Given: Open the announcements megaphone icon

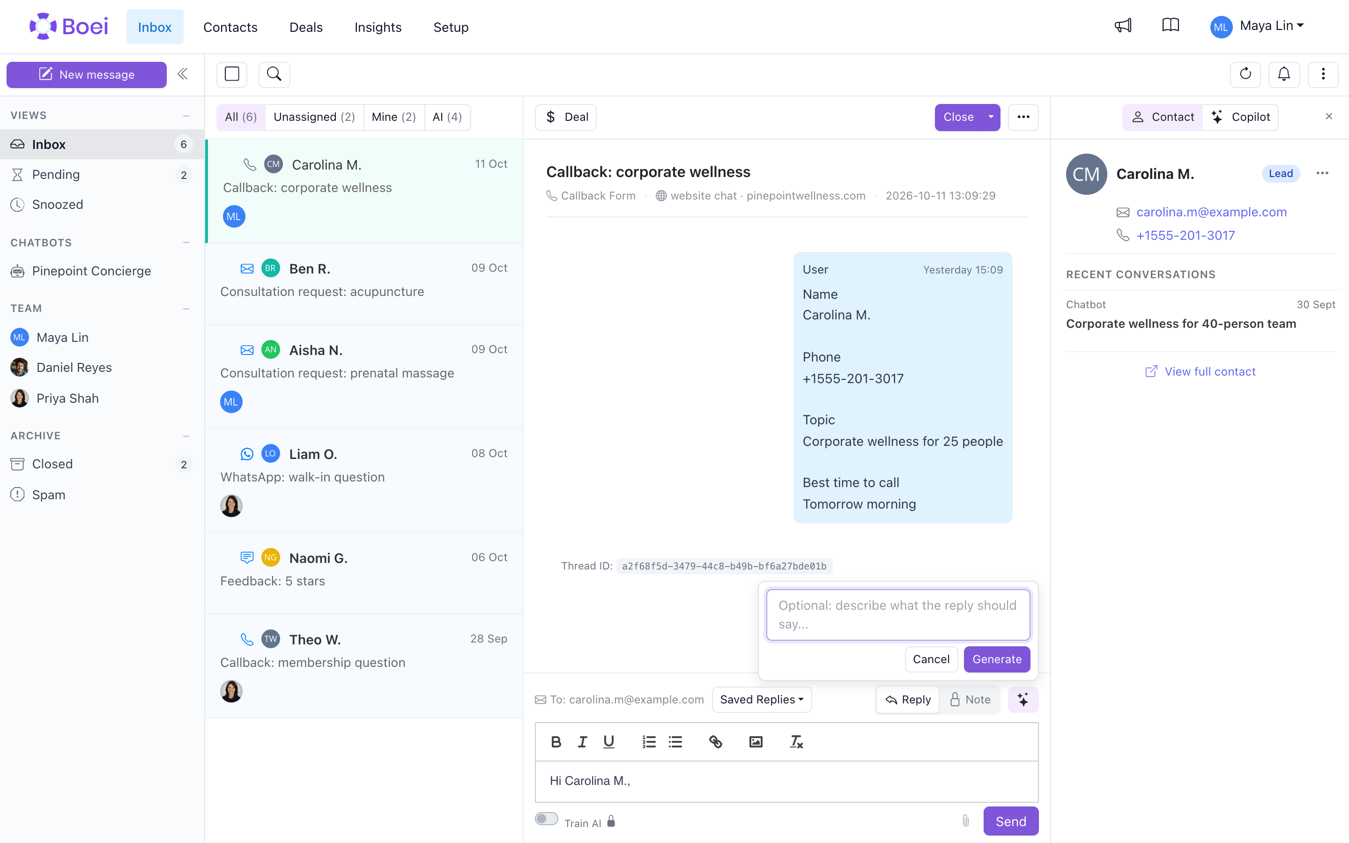Looking at the screenshot, I should point(1123,26).
